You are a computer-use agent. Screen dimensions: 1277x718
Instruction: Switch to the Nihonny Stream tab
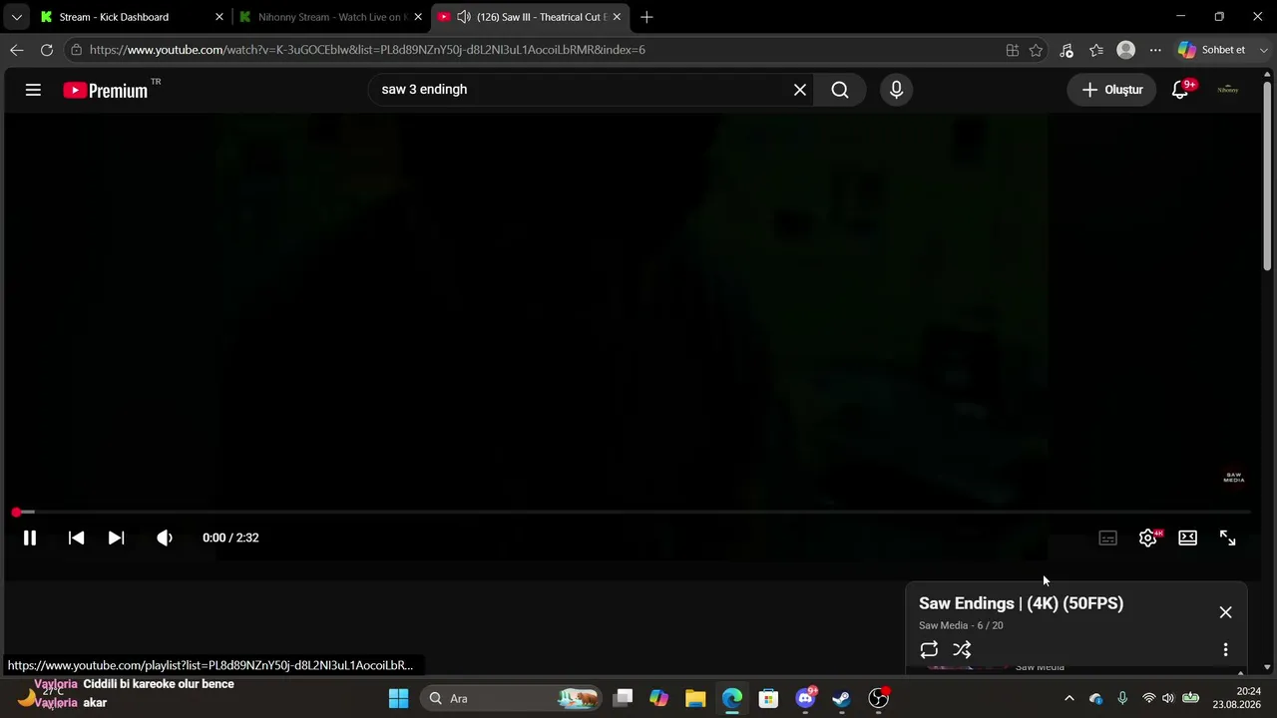329,17
